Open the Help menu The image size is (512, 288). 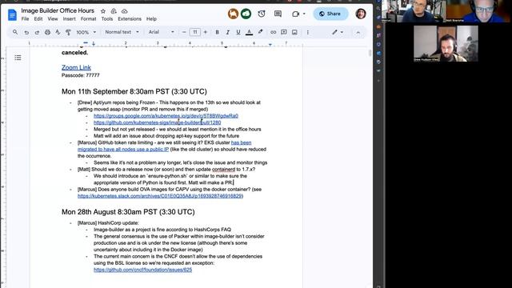click(151, 19)
